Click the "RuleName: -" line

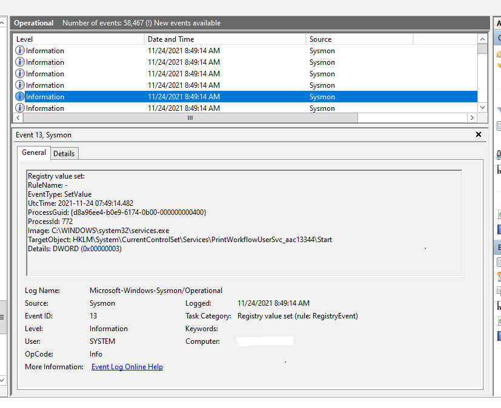click(x=48, y=185)
